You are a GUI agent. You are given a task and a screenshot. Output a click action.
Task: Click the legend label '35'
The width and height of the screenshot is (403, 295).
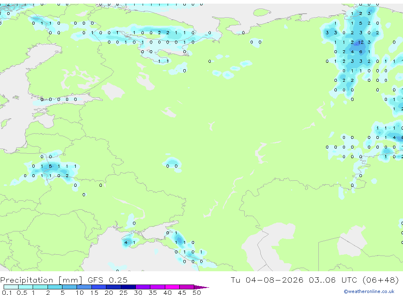pyautogui.click(x=153, y=293)
